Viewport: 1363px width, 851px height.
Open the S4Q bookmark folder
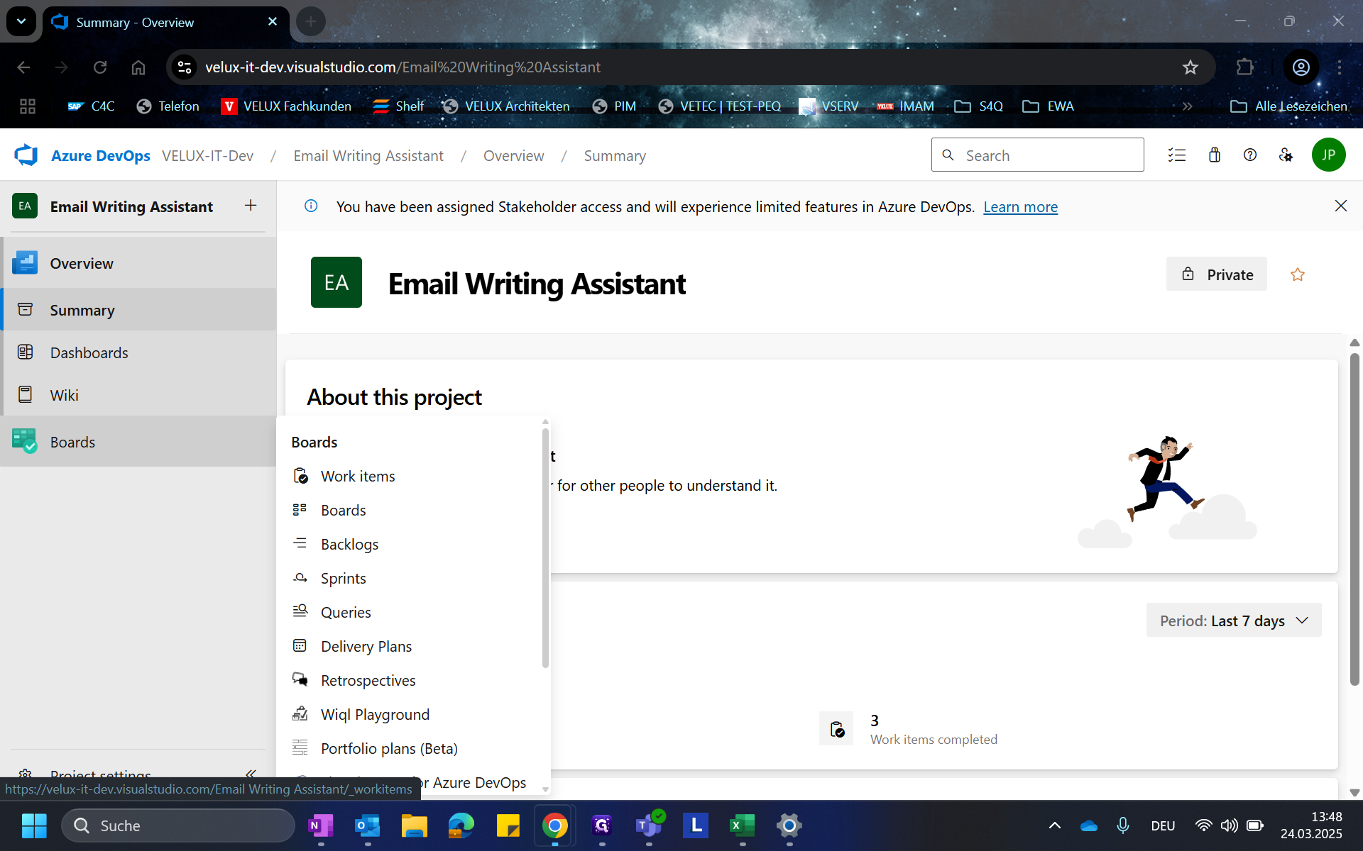point(978,106)
